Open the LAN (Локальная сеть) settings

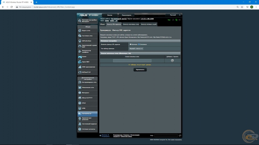coord(87,88)
